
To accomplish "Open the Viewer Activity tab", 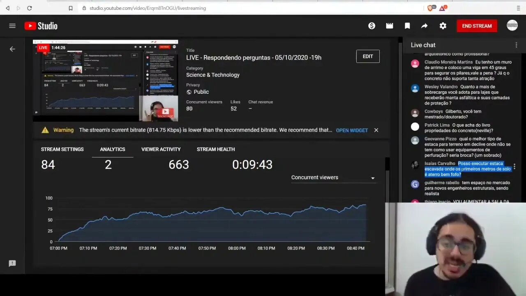I will 161,149.
